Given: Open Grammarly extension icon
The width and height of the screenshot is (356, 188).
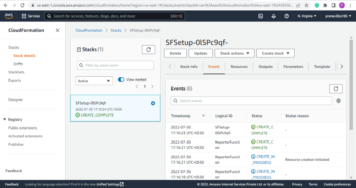Looking at the screenshot, I should (317, 5).
